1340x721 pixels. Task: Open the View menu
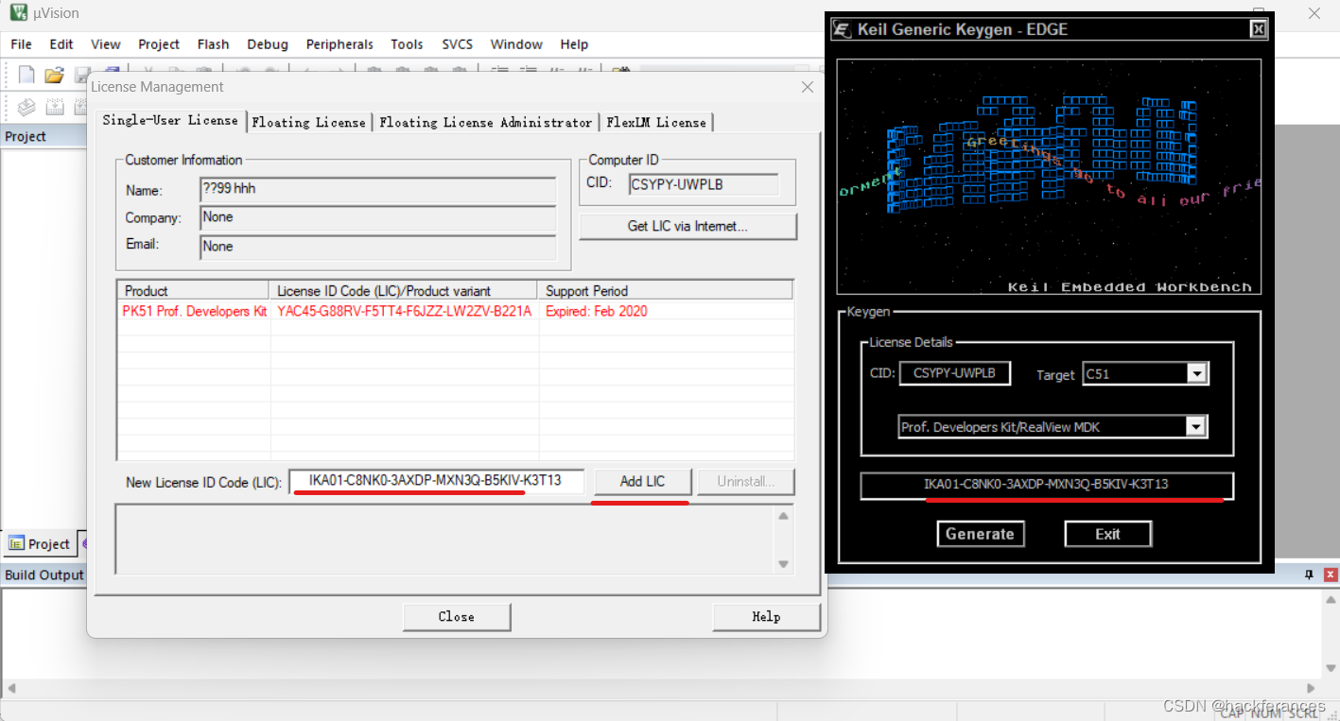click(106, 44)
